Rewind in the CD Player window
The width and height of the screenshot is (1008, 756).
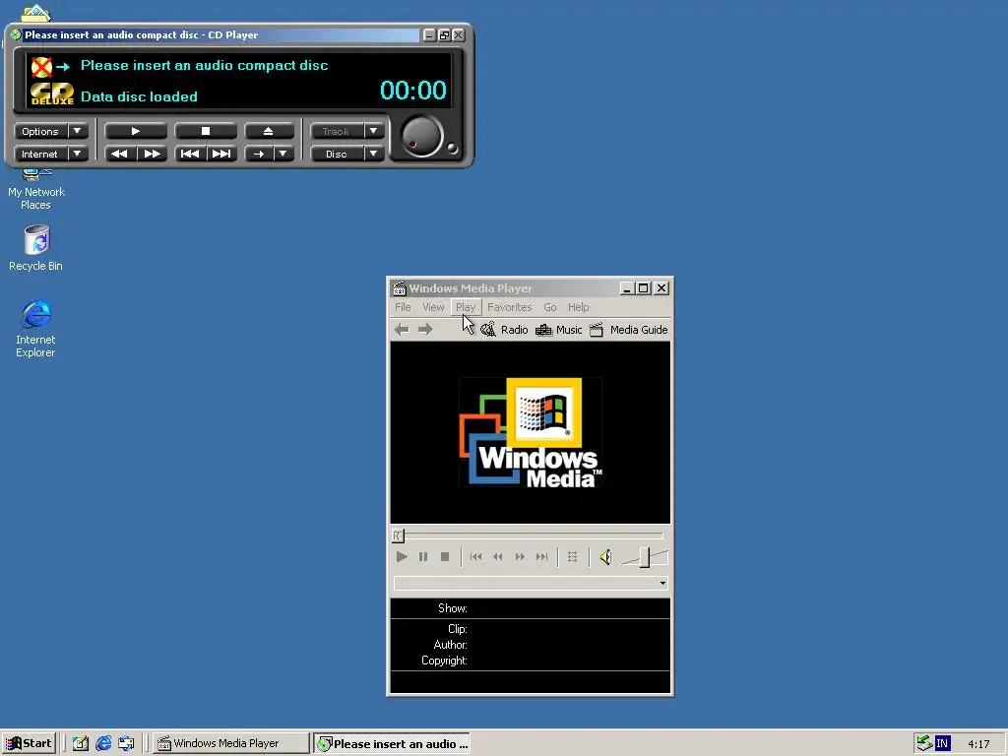[x=120, y=154]
